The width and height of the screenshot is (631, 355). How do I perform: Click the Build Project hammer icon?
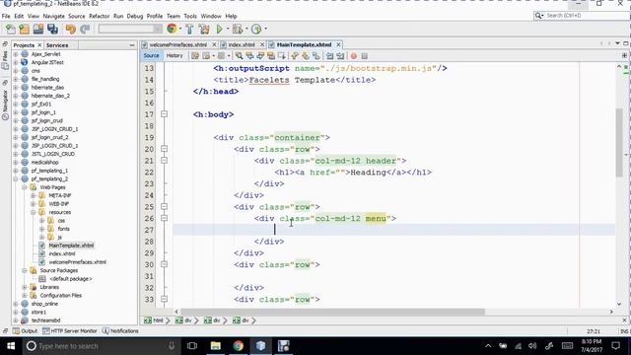[189, 29]
